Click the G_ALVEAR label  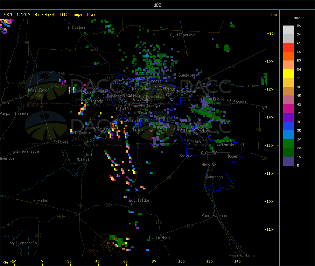click(x=209, y=153)
